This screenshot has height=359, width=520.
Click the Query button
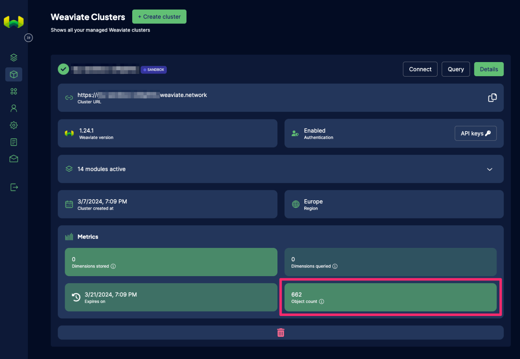point(456,69)
